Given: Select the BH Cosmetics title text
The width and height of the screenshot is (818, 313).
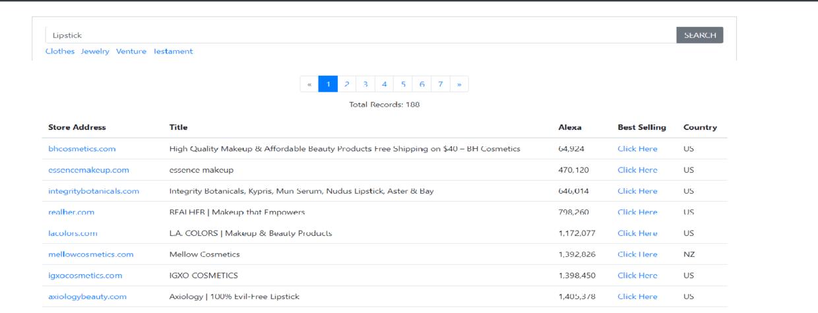Looking at the screenshot, I should 344,149.
